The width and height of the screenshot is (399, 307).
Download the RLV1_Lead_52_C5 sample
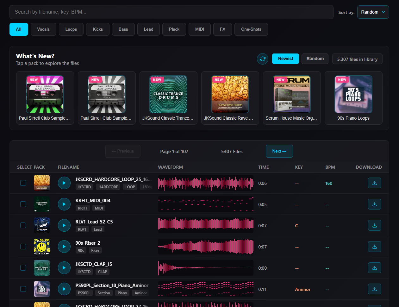375,225
